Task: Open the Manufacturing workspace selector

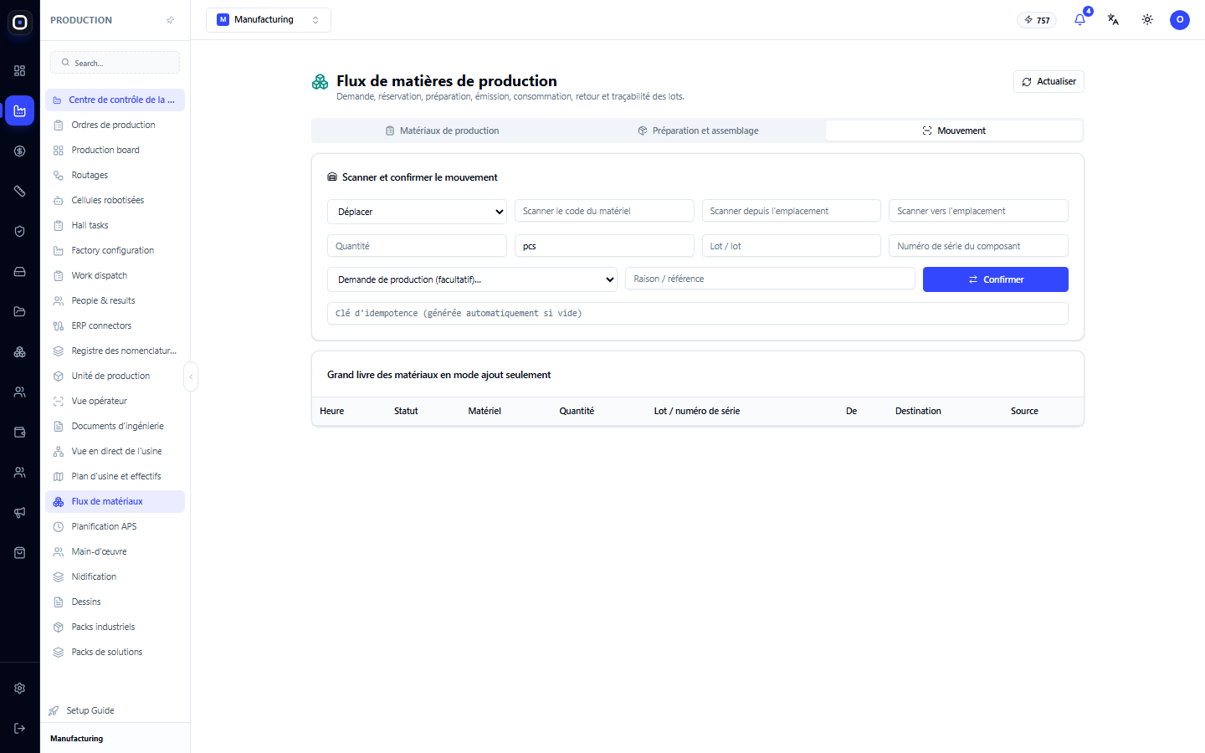Action: (269, 20)
